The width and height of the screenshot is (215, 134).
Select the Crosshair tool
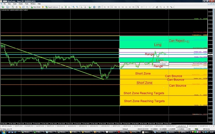click(x=142, y=7)
